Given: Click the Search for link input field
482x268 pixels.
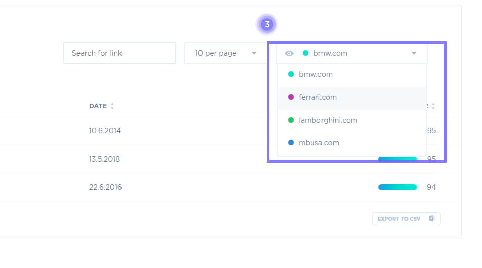Looking at the screenshot, I should [x=119, y=53].
